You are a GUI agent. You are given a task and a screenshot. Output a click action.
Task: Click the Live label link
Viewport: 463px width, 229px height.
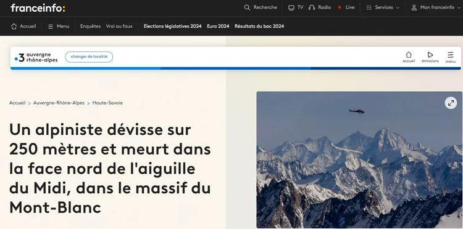coord(350,7)
